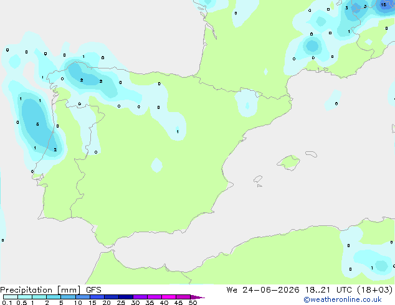Click the legend label '0.1'
The image size is (395, 305).
pos(7,303)
